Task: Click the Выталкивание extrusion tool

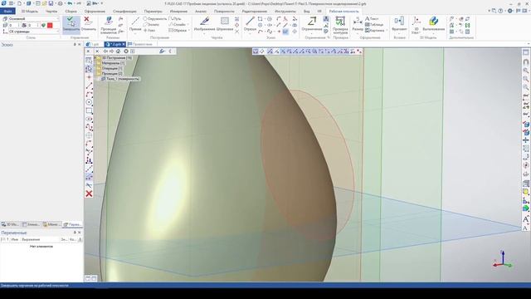Action: click(433, 24)
